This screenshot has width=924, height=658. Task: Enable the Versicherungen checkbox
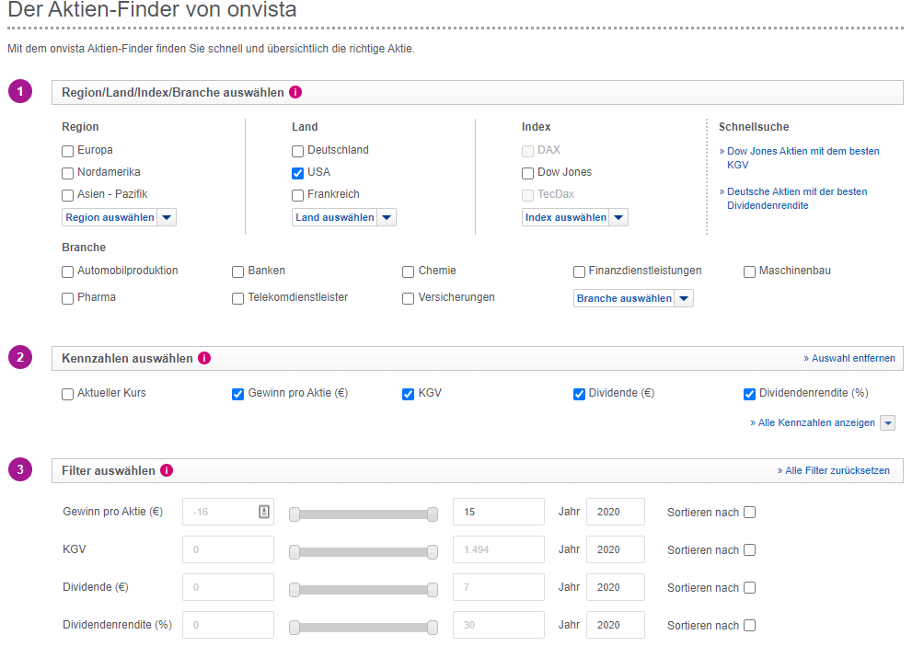(x=409, y=299)
